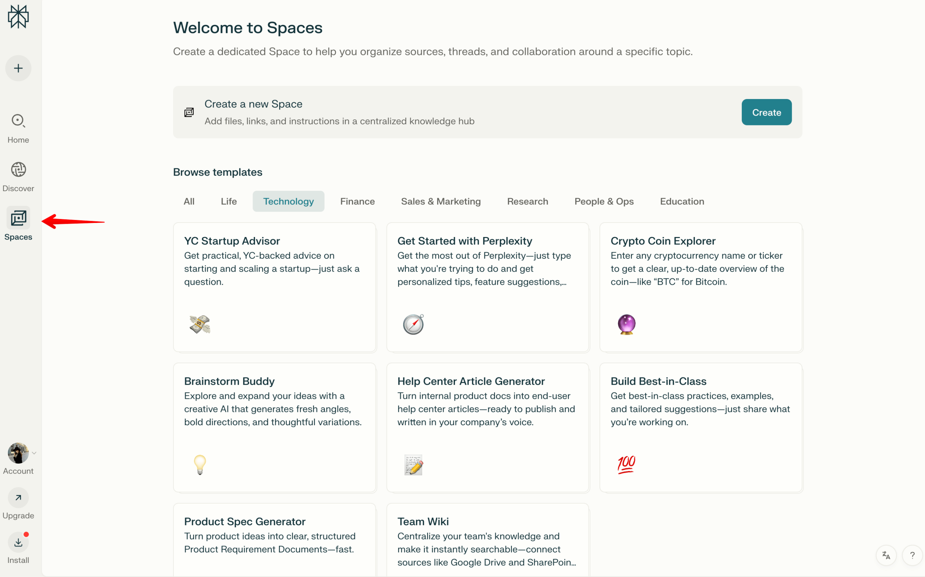The image size is (925, 577).
Task: Open the Build Best-in-Class template title
Action: [658, 381]
